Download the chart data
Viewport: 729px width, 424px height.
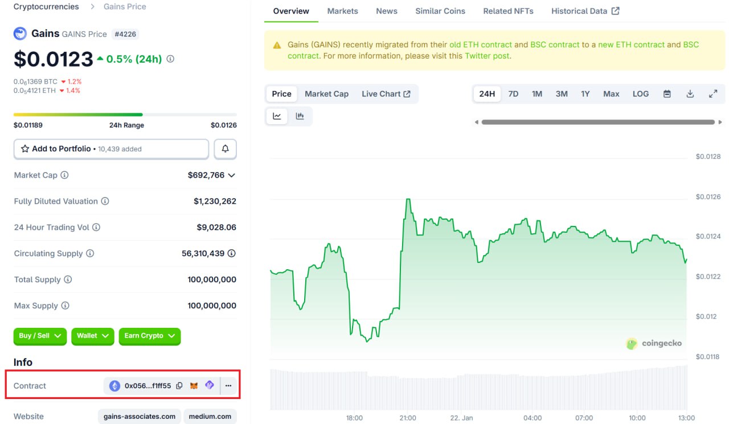690,94
